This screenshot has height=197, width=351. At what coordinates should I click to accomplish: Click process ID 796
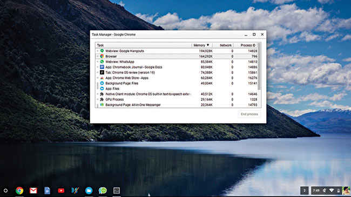coord(254,56)
